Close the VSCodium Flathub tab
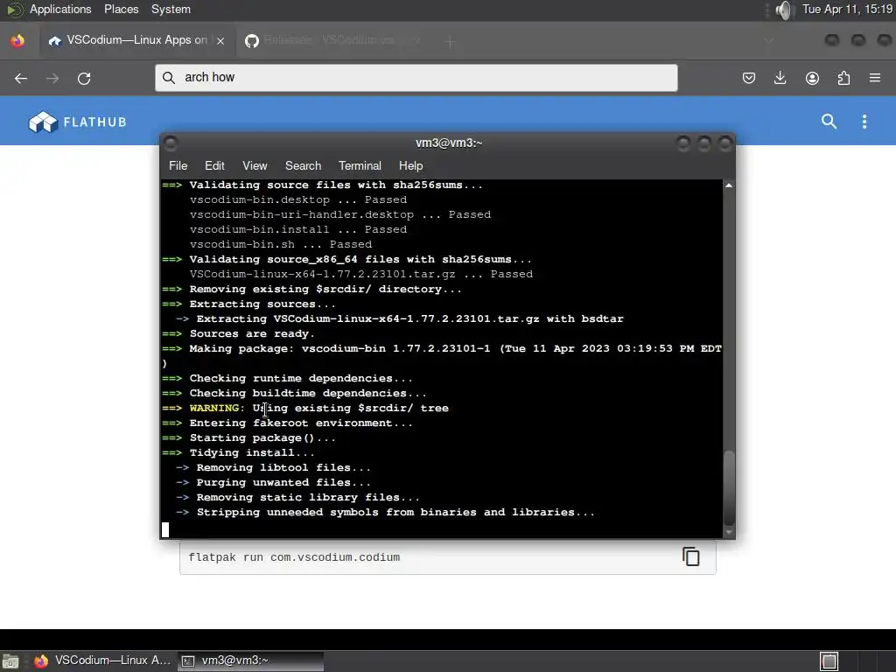 pos(220,40)
